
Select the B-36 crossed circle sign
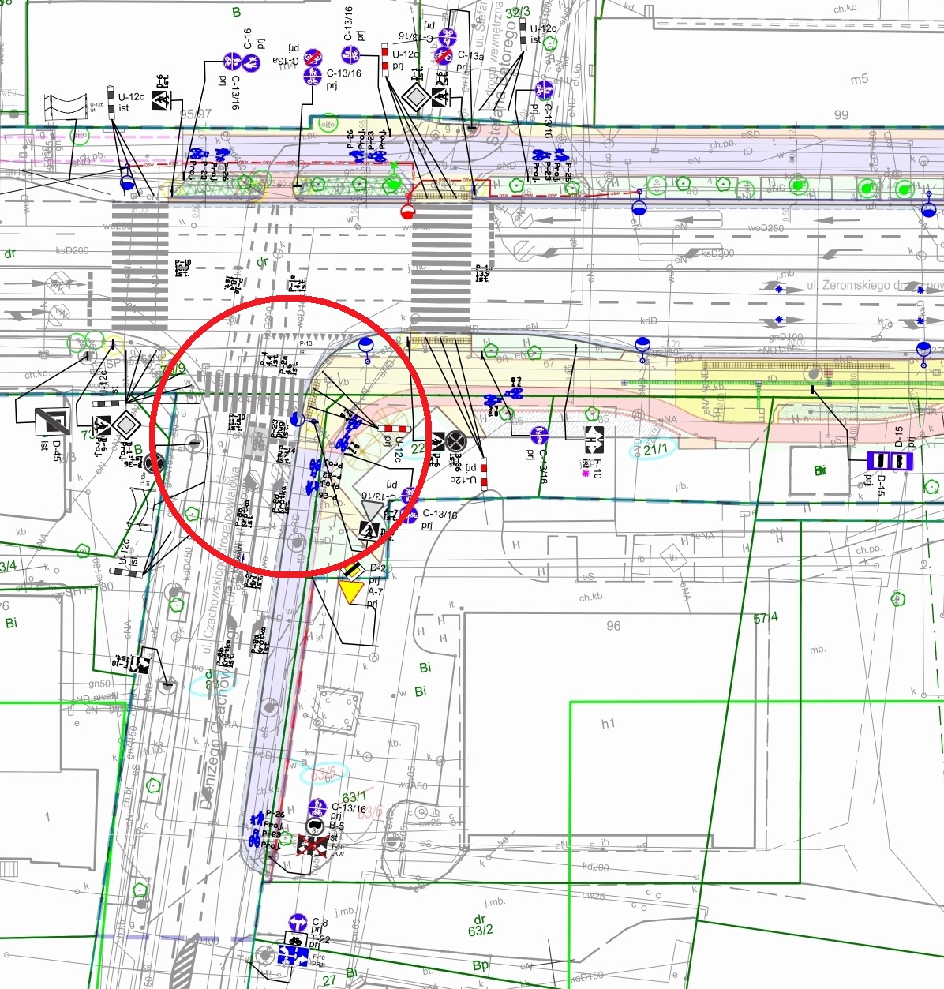click(455, 441)
